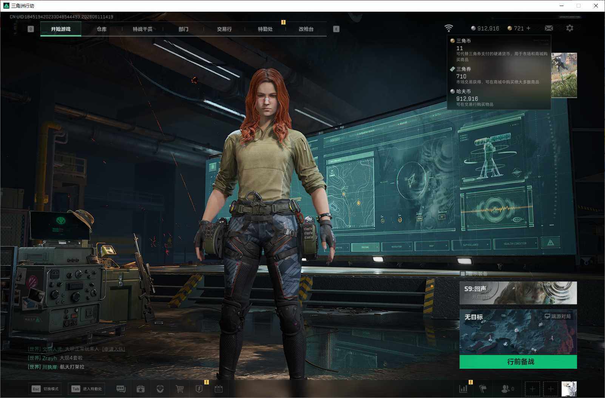The height and width of the screenshot is (398, 605).
Task: Open the calendar events icon
Action: [x=219, y=389]
